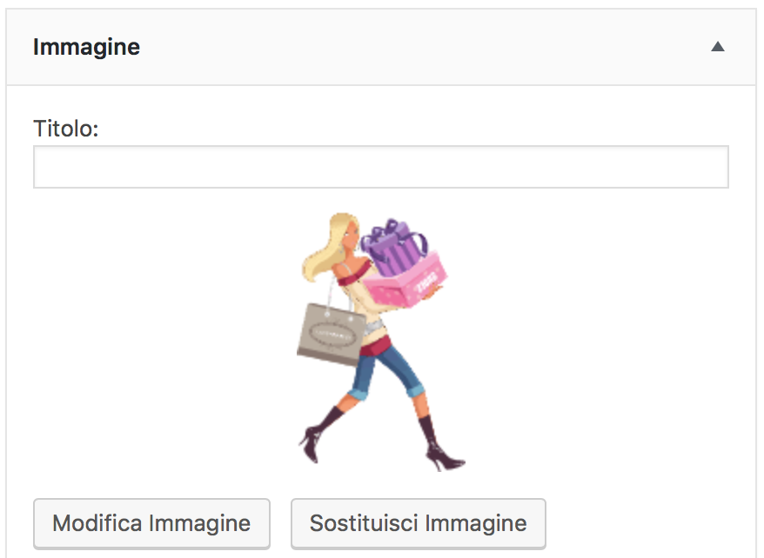
Task: Collapse the Immagine widget with the triangle arrow
Action: (x=717, y=47)
